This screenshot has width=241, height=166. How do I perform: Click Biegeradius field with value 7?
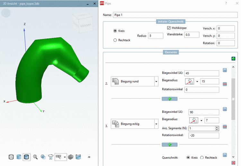pyautogui.click(x=212, y=120)
